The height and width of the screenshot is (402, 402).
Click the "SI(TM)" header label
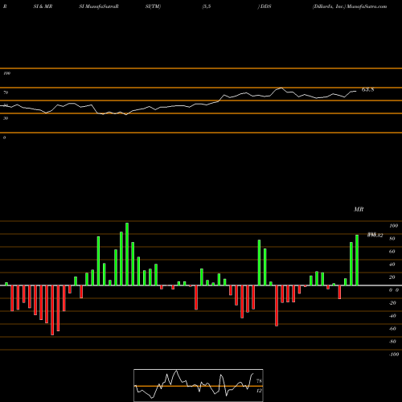tap(153, 6)
